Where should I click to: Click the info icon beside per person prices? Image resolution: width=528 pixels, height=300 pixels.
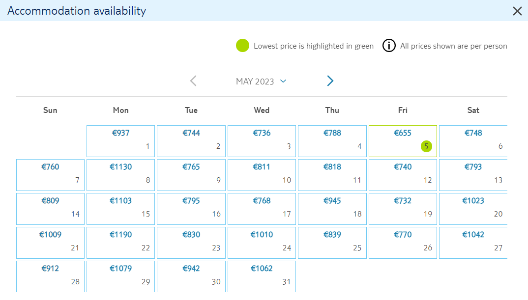[x=389, y=45]
